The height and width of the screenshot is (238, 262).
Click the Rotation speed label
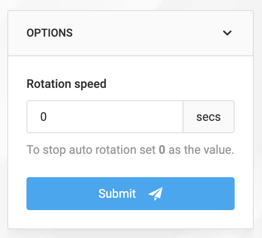(67, 84)
